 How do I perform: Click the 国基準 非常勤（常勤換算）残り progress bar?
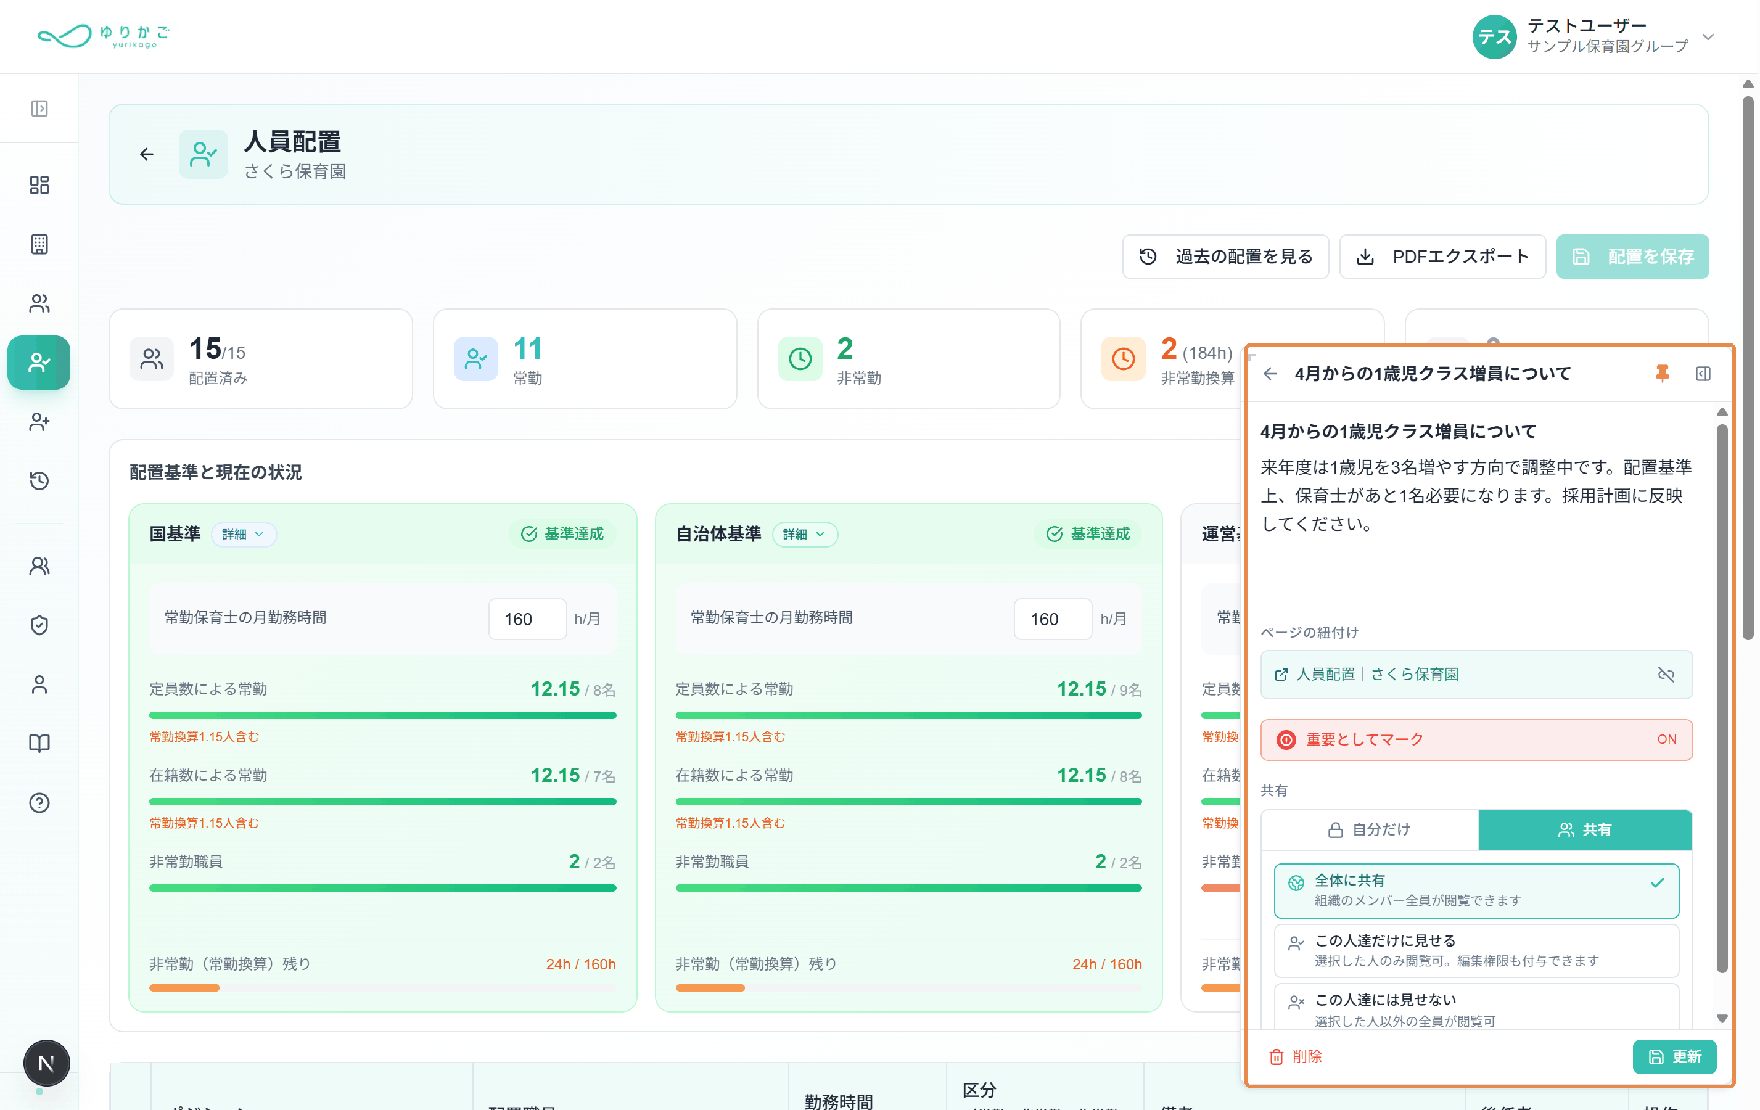(x=382, y=988)
